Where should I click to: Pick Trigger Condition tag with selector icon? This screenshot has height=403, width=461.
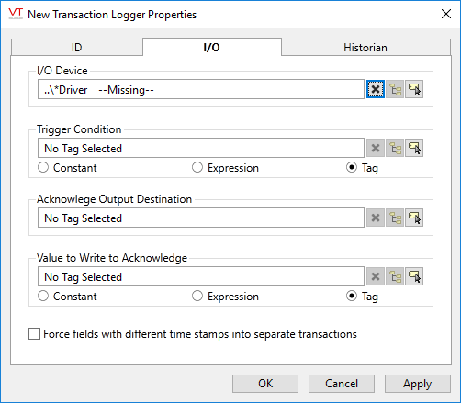click(x=414, y=148)
